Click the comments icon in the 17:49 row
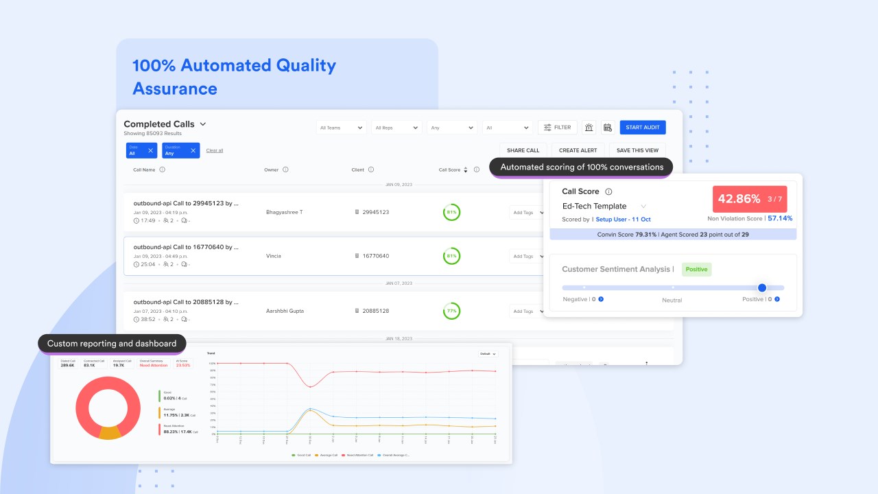The height and width of the screenshot is (494, 878). (x=184, y=221)
